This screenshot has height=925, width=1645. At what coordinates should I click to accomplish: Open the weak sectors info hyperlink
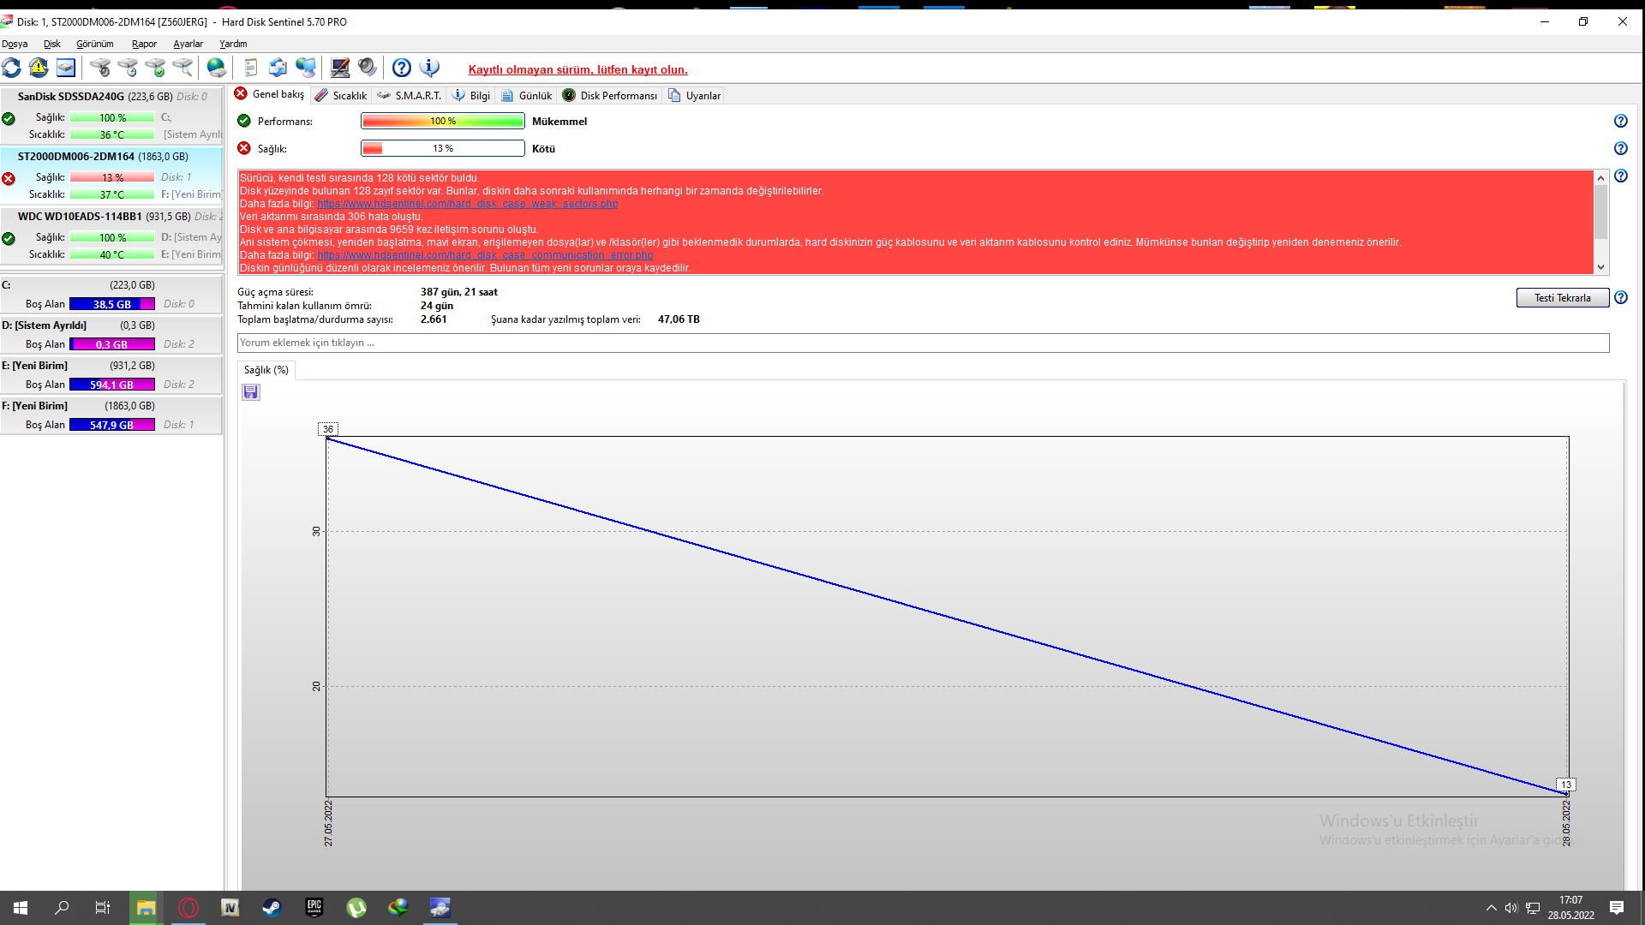[467, 204]
